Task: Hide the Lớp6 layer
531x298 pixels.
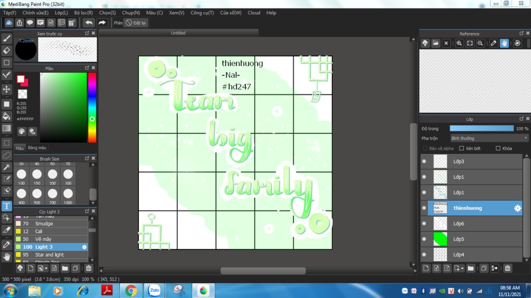Action: pyautogui.click(x=424, y=223)
